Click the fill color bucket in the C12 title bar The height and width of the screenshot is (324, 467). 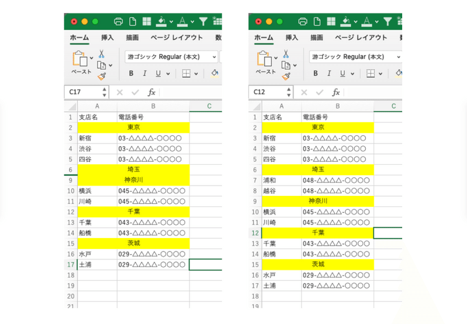pyautogui.click(x=346, y=21)
